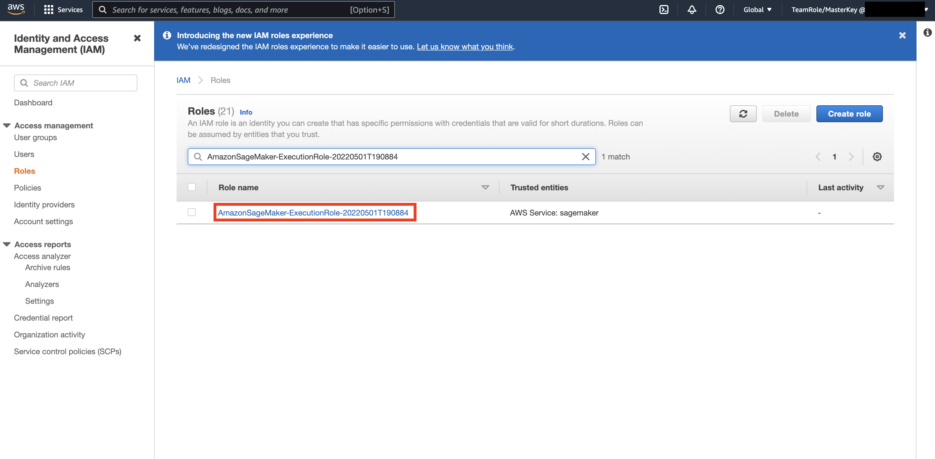
Task: Click the Trusted entities column header
Action: tap(539, 187)
